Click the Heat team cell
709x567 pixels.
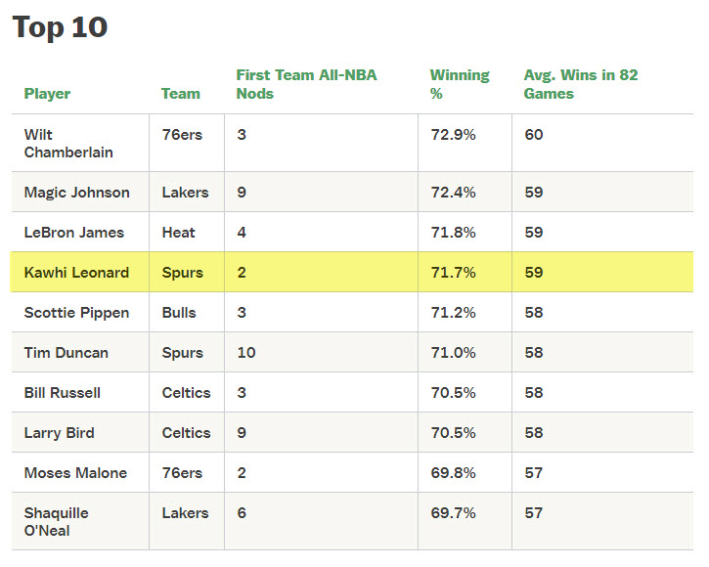point(179,233)
